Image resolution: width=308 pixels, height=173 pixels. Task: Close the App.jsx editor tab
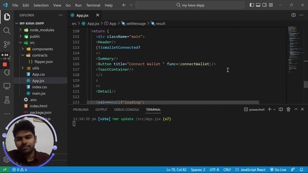click(98, 15)
